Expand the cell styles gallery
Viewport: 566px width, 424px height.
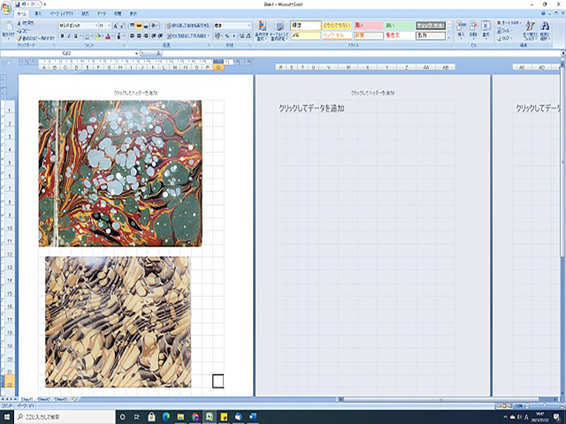tap(449, 37)
